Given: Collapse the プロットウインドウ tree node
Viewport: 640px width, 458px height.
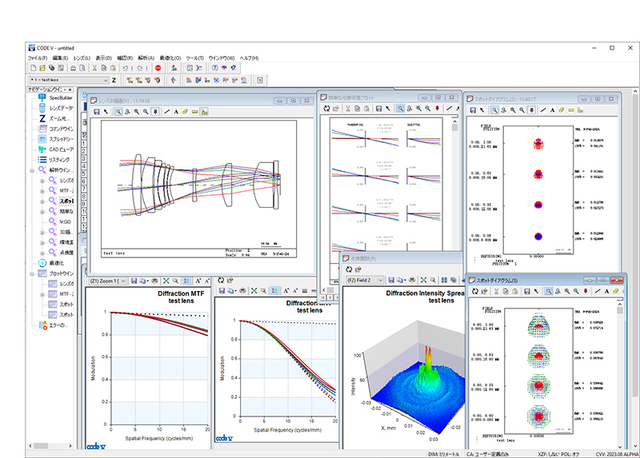Looking at the screenshot, I should [32, 274].
